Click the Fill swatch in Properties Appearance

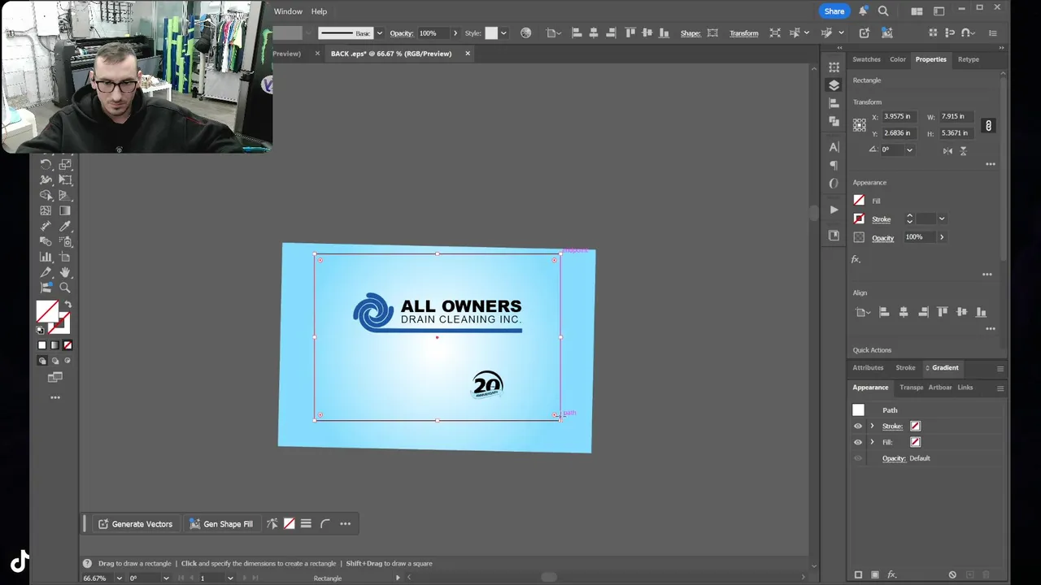[859, 200]
